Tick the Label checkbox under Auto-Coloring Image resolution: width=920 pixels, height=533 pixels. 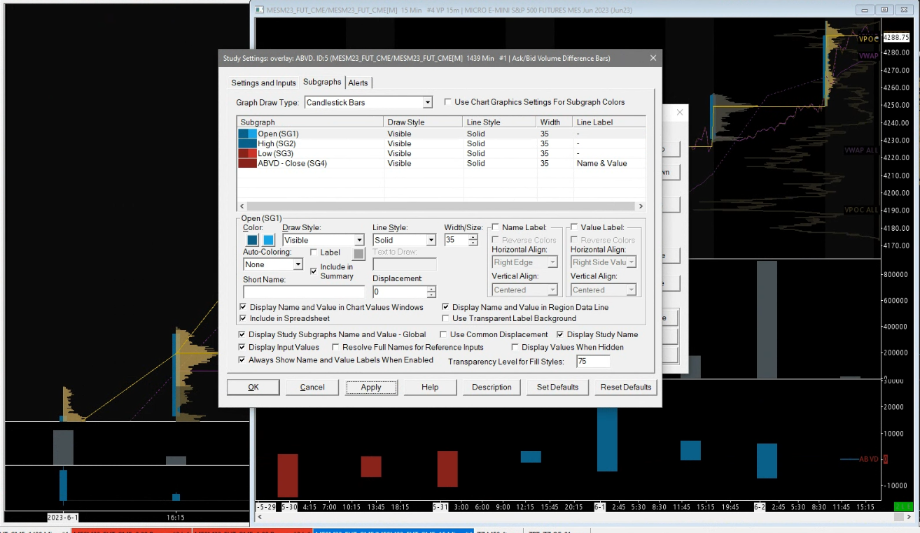coord(314,253)
